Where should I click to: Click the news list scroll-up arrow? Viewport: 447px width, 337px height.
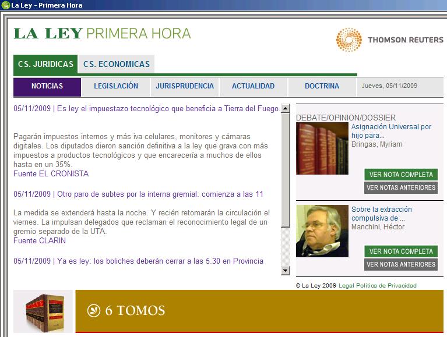click(x=286, y=108)
